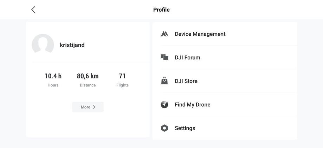Tap the 10.4 h flight hours stat

point(53,76)
